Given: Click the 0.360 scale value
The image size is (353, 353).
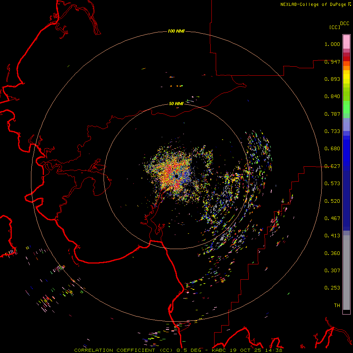Looking at the screenshot, I should point(332,253).
